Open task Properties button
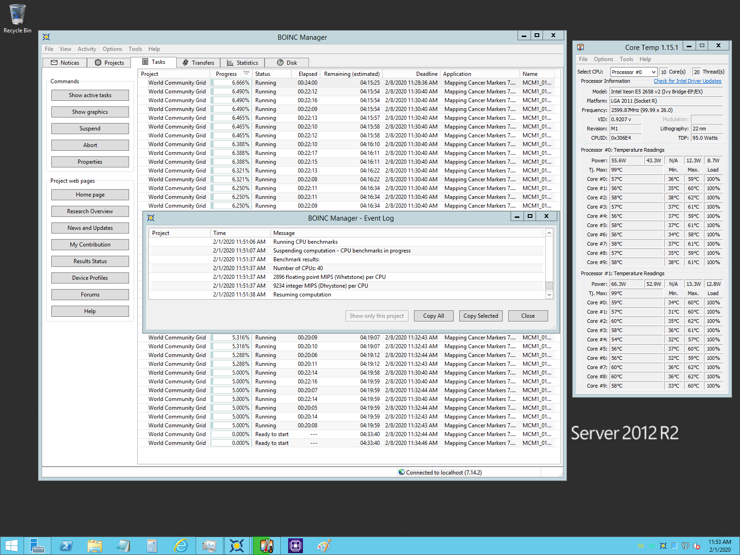This screenshot has height=555, width=740. pos(90,162)
